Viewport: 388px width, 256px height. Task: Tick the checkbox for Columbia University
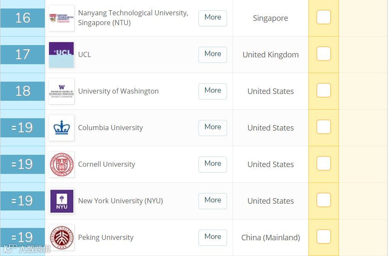[x=324, y=127]
